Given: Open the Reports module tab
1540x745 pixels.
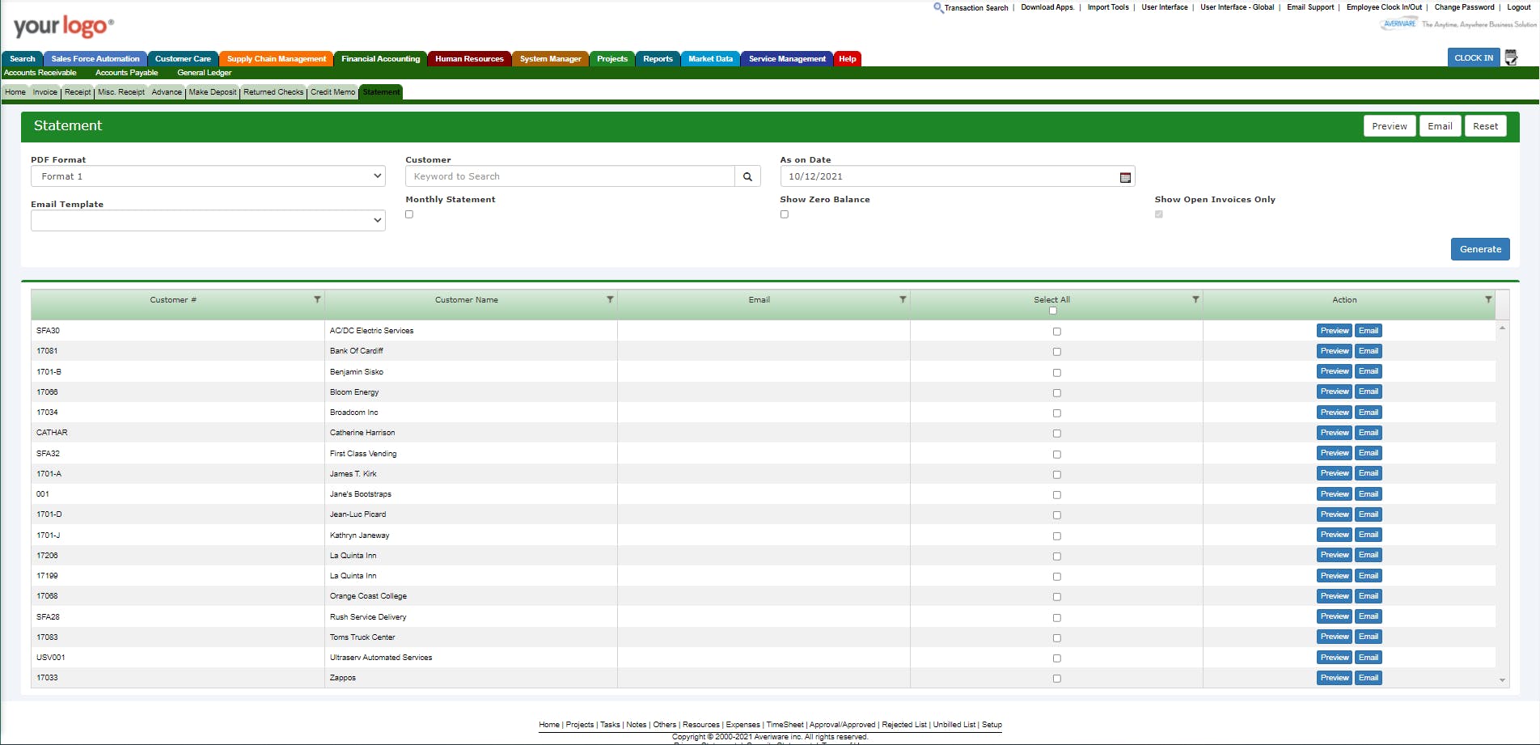Looking at the screenshot, I should (x=658, y=59).
